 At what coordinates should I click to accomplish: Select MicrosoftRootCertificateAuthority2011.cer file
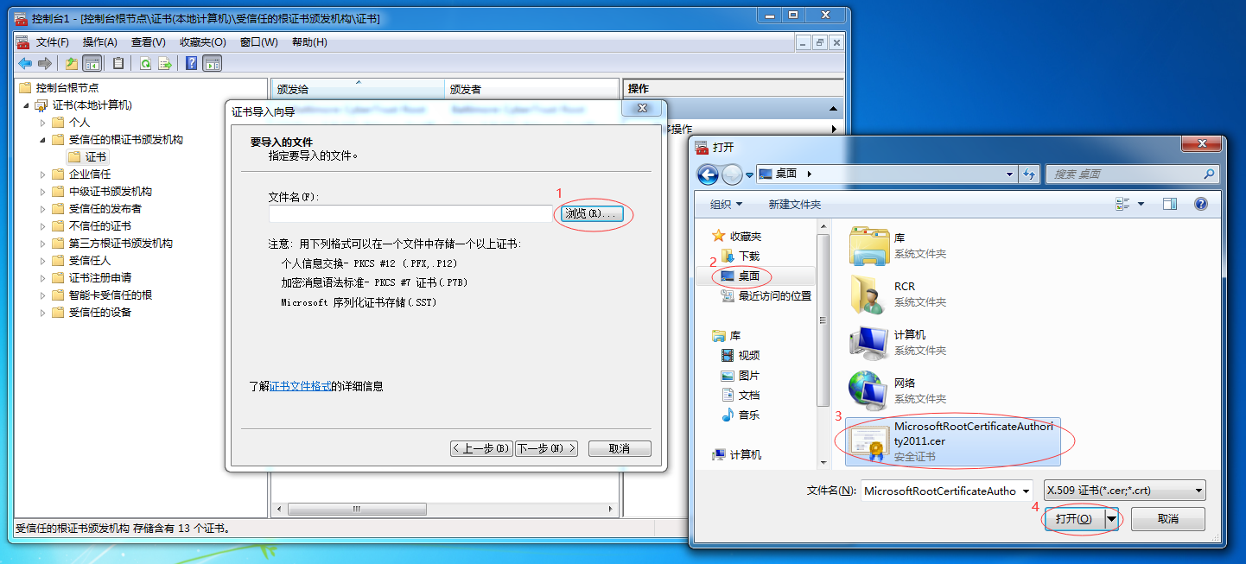(952, 441)
